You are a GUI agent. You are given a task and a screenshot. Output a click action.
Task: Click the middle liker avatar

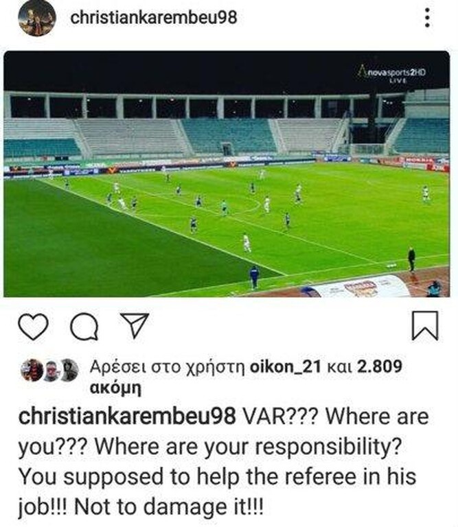click(50, 371)
